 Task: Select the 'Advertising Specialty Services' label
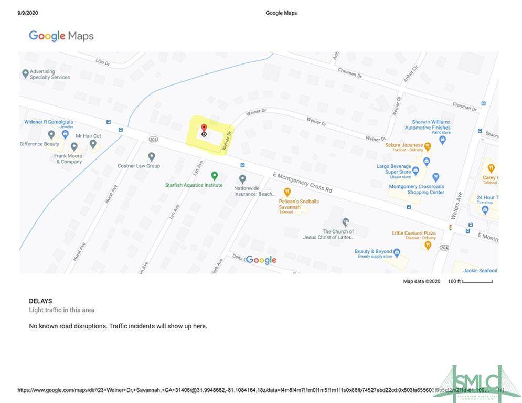[50, 75]
